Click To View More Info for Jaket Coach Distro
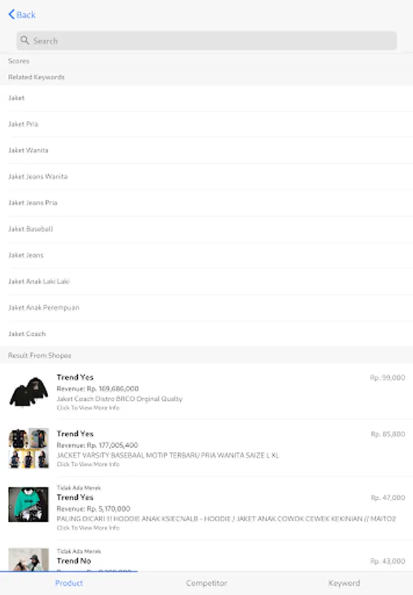This screenshot has width=413, height=595. coord(88,408)
